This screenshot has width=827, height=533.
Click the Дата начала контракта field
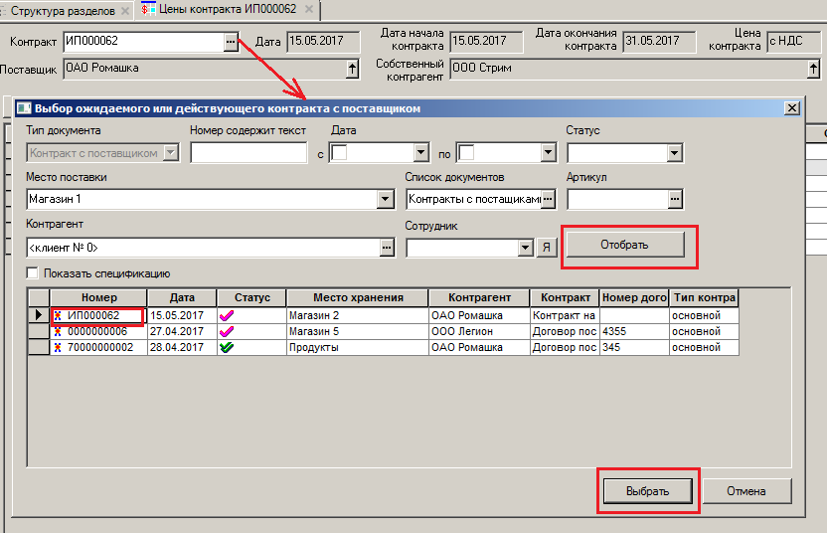pos(486,42)
